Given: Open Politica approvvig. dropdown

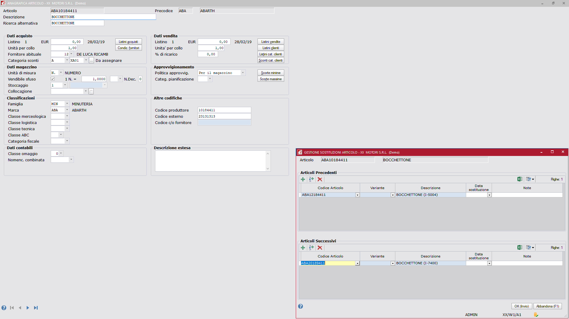Looking at the screenshot, I should pyautogui.click(x=243, y=73).
